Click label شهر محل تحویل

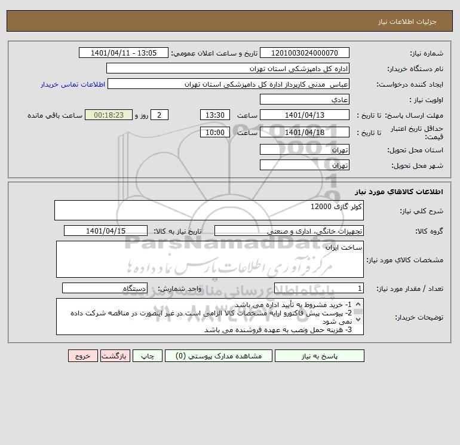[x=417, y=165]
